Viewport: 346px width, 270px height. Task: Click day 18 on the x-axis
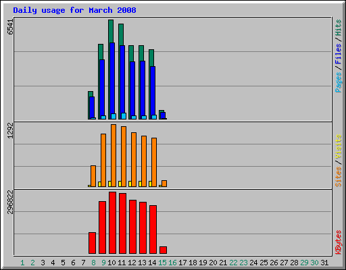pyautogui.click(x=193, y=263)
